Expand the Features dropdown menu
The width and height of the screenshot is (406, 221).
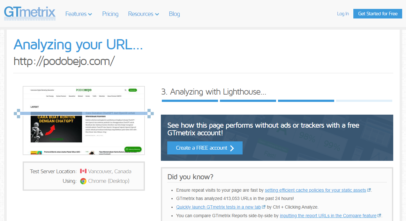[x=79, y=14]
